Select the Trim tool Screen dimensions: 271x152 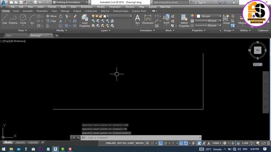tap(67, 16)
